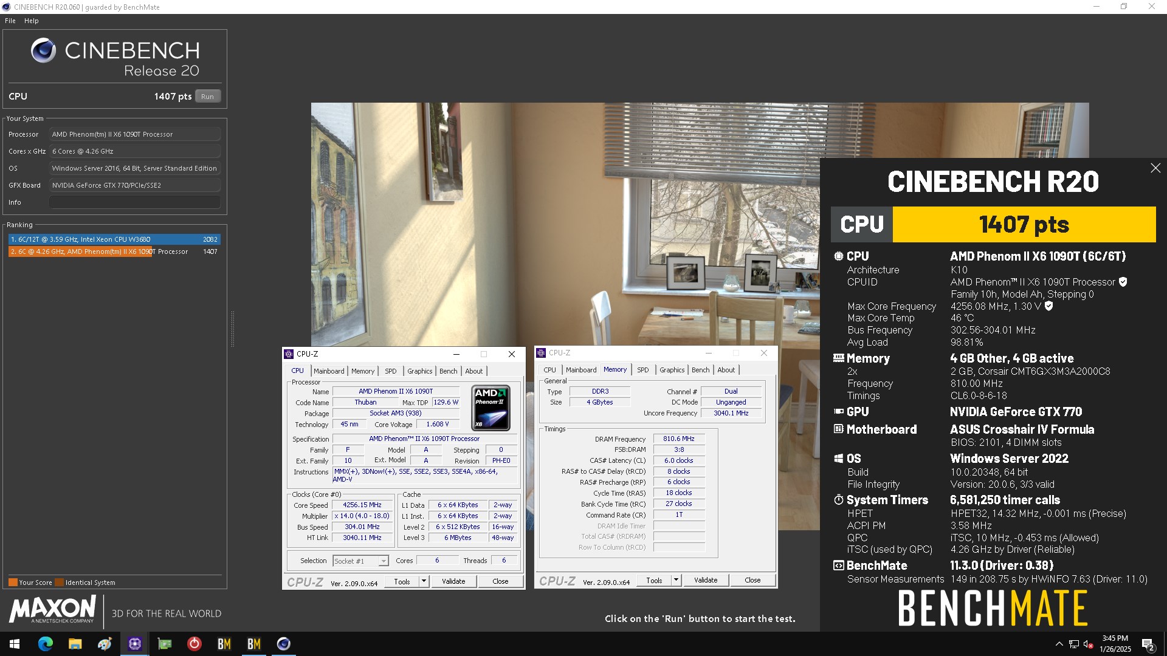Click DRAM Frequency value 810.6 MHz
This screenshot has width=1167, height=656.
click(679, 439)
